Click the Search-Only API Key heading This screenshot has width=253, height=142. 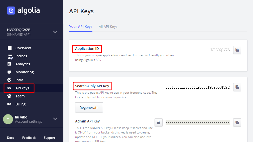[92, 86]
